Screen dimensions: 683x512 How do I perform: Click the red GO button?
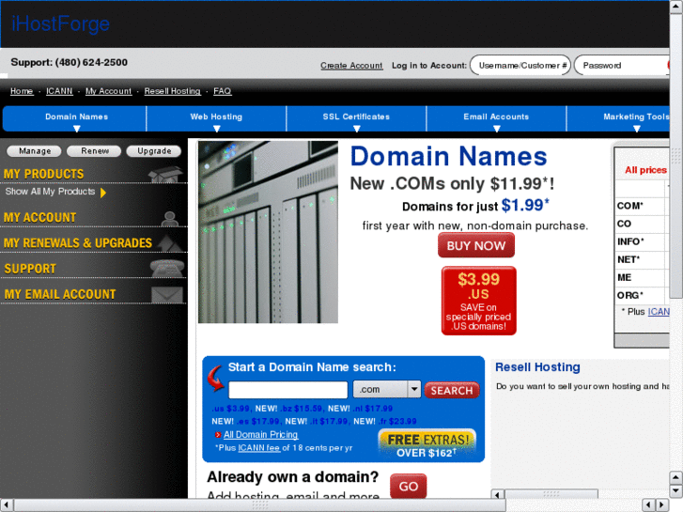click(x=408, y=486)
